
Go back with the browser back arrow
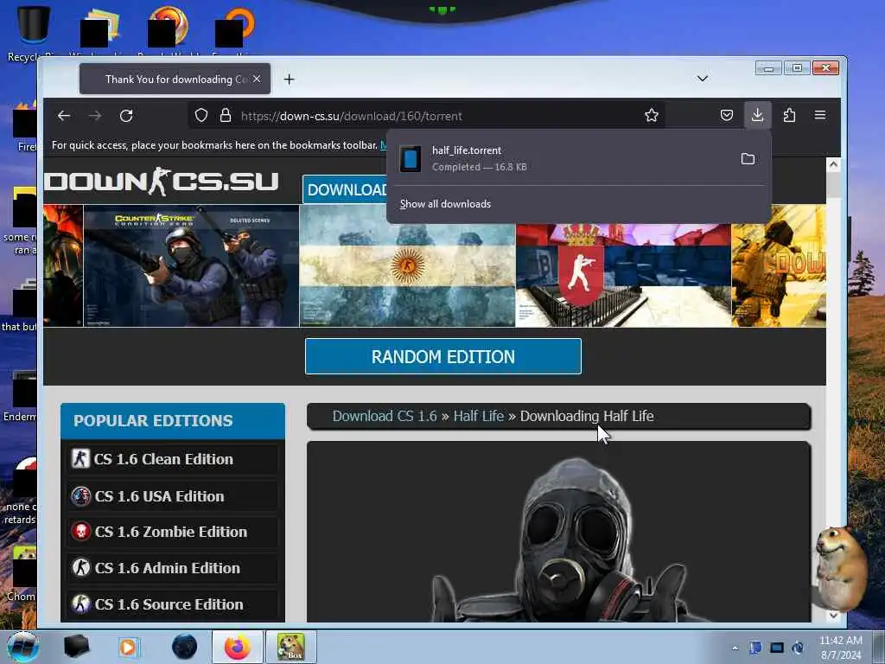(64, 116)
